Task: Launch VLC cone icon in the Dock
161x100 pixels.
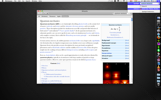Action: tap(158, 66)
